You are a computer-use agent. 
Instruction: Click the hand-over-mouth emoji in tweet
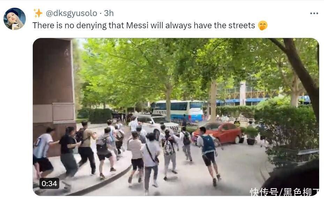263,25
